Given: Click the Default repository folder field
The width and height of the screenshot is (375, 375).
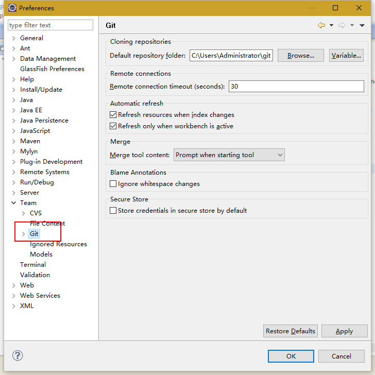Looking at the screenshot, I should pos(231,56).
